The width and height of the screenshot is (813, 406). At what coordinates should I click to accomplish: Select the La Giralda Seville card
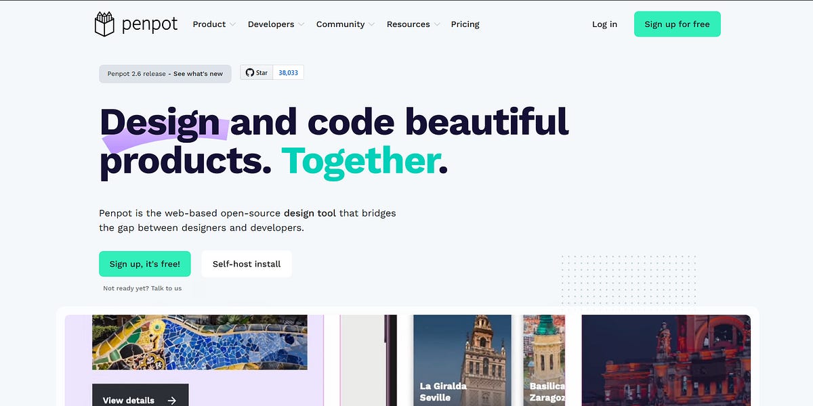tap(463, 360)
